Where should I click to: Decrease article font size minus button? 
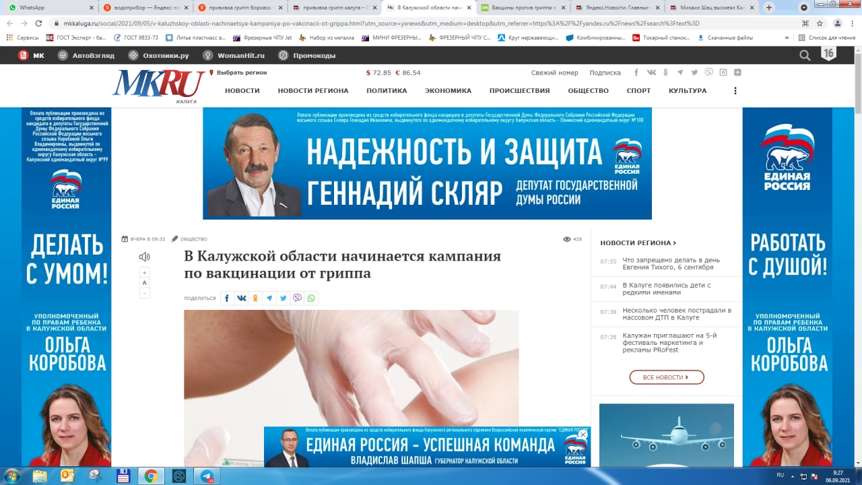tap(144, 293)
